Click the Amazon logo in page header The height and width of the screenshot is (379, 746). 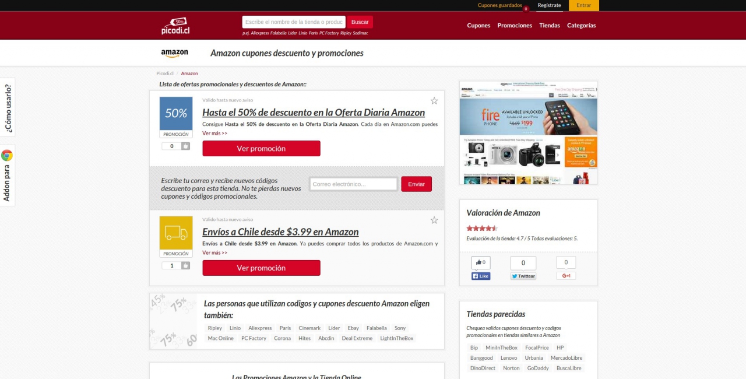pos(174,53)
